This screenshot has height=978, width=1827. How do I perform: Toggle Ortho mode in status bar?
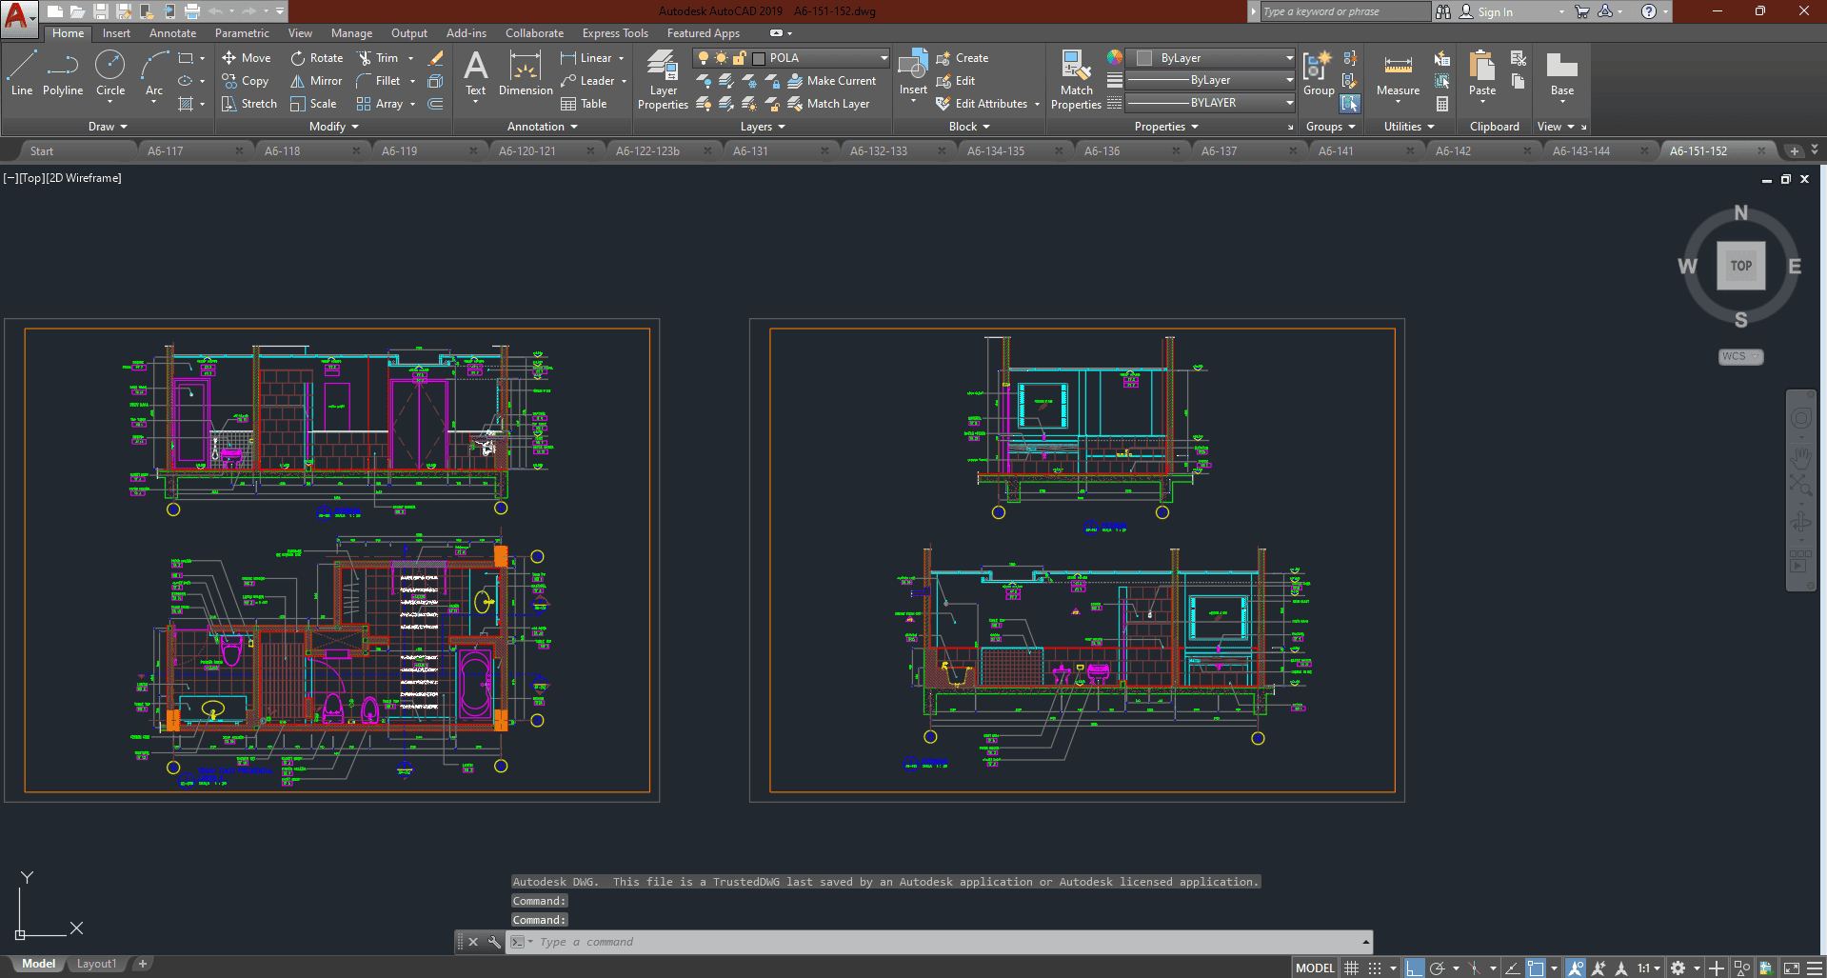(1414, 968)
